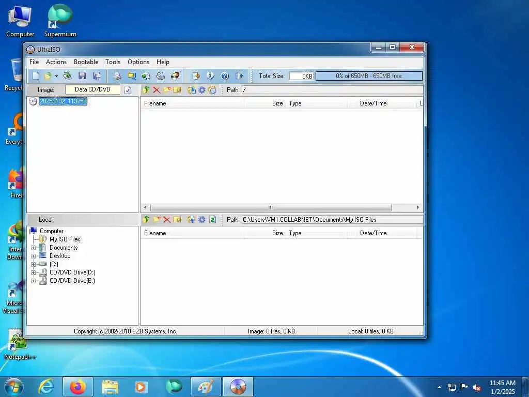Click the blue Info 'i' icon
This screenshot has height=397, width=529.
click(210, 76)
